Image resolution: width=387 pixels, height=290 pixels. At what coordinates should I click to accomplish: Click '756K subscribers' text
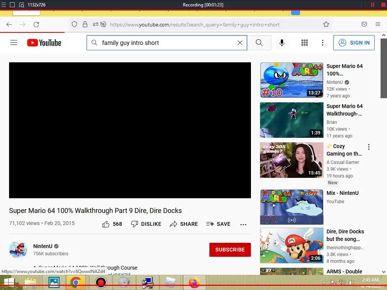(x=51, y=253)
